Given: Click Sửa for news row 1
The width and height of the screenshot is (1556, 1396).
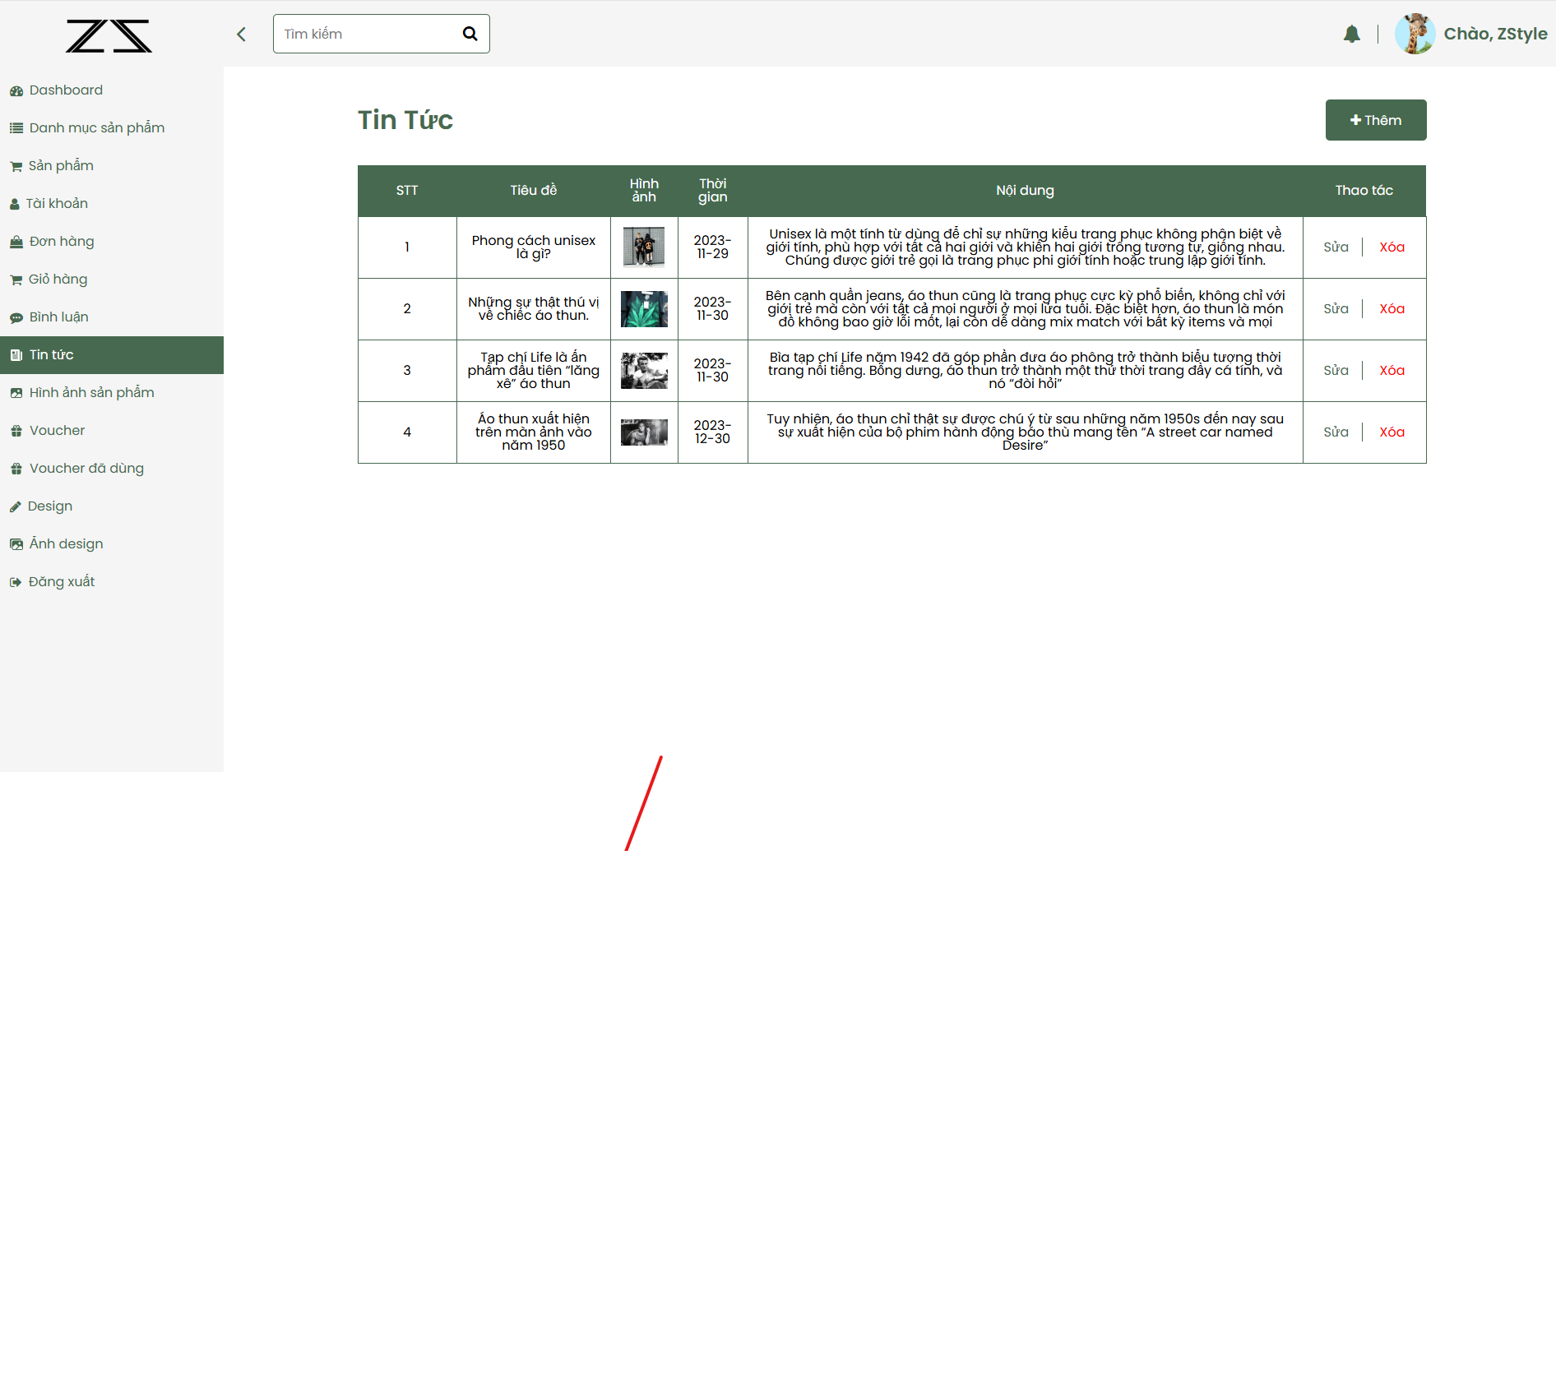Looking at the screenshot, I should click(1336, 247).
